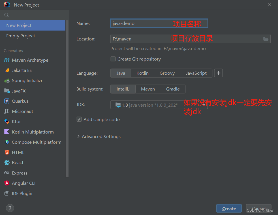Expand the Advanced Settings chevron
This screenshot has width=278, height=215.
(78, 136)
